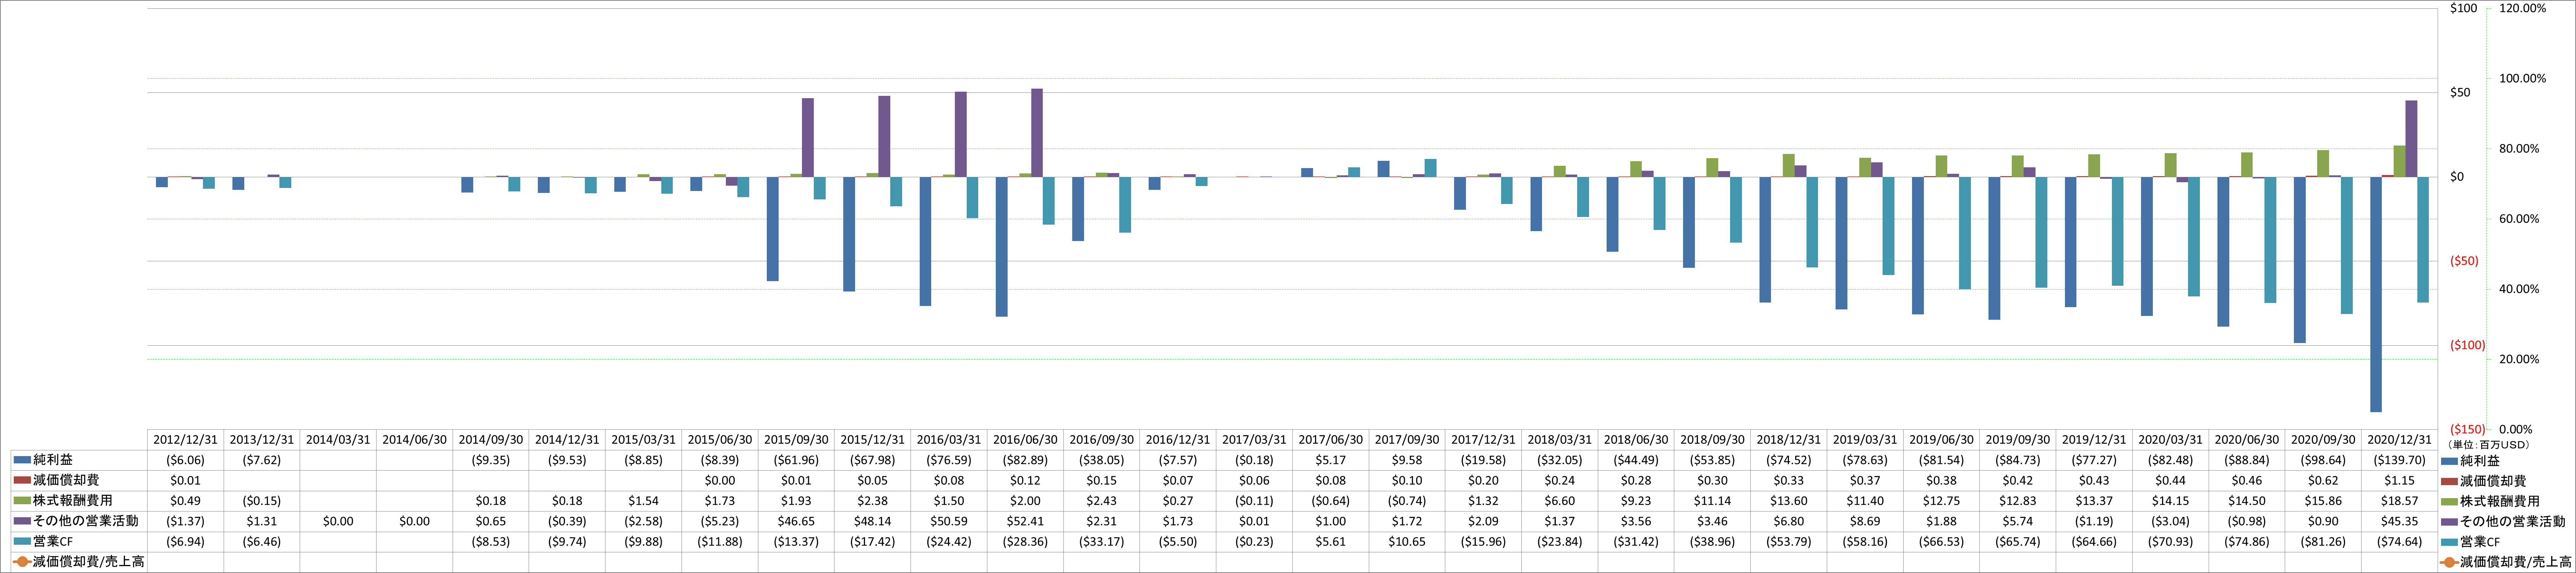Click the $1.15 depreciation cell
This screenshot has height=573, width=2576.
(2400, 481)
